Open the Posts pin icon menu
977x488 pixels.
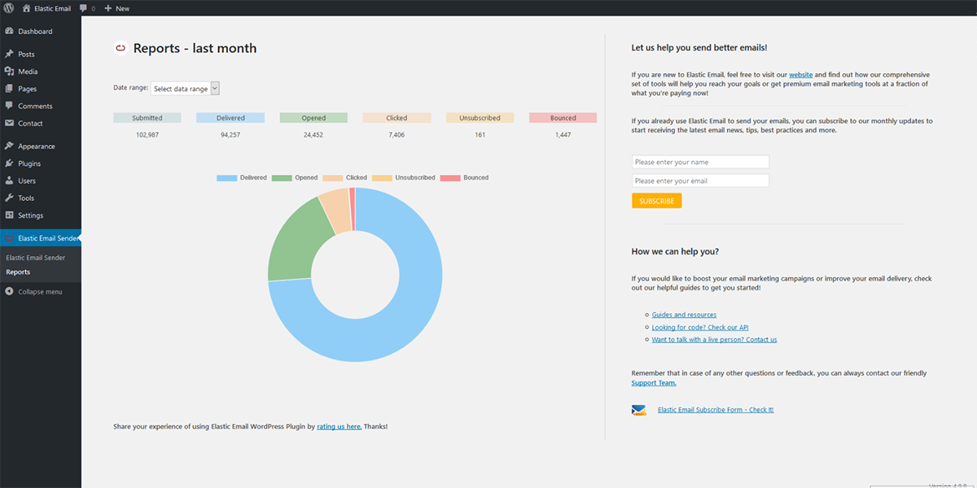click(x=9, y=54)
